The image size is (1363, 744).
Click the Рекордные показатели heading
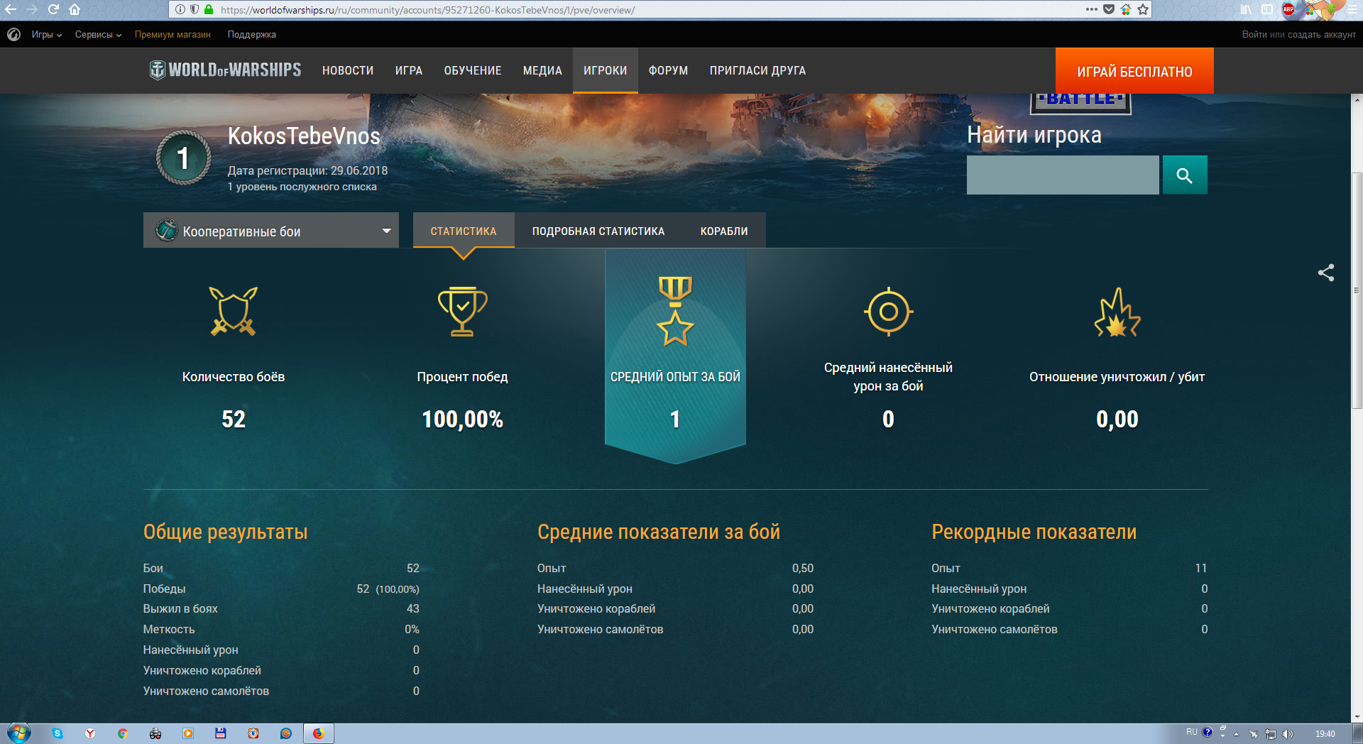pyautogui.click(x=1034, y=532)
